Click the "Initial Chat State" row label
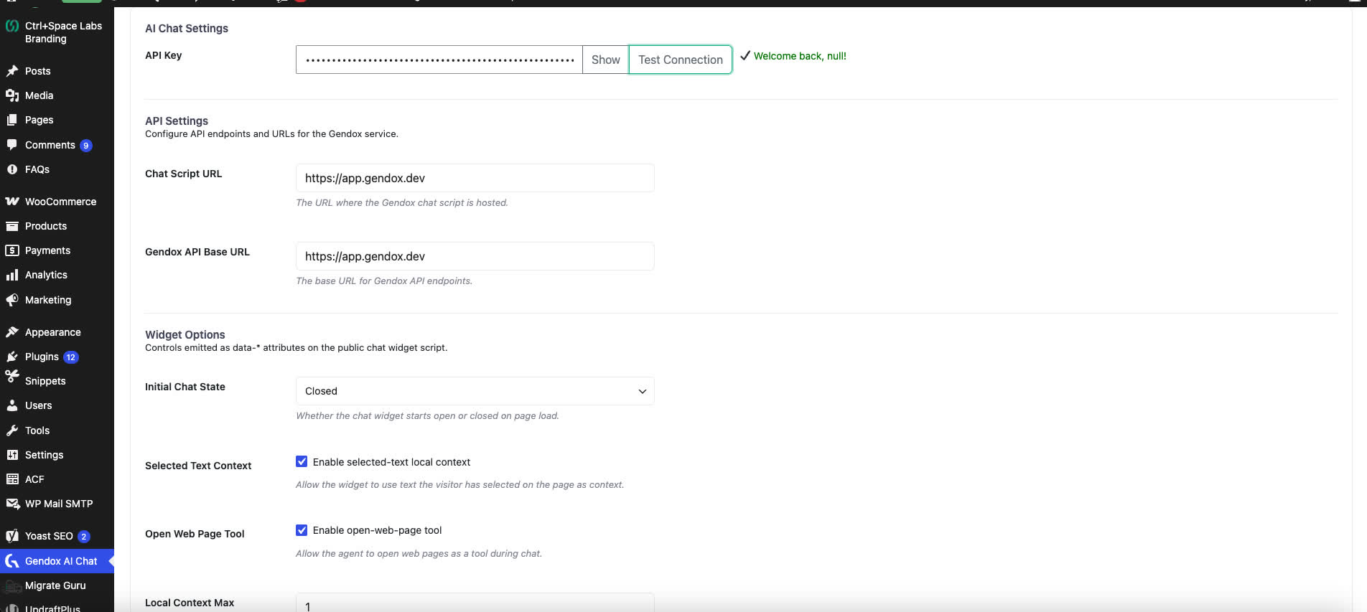This screenshot has width=1367, height=612. point(185,387)
